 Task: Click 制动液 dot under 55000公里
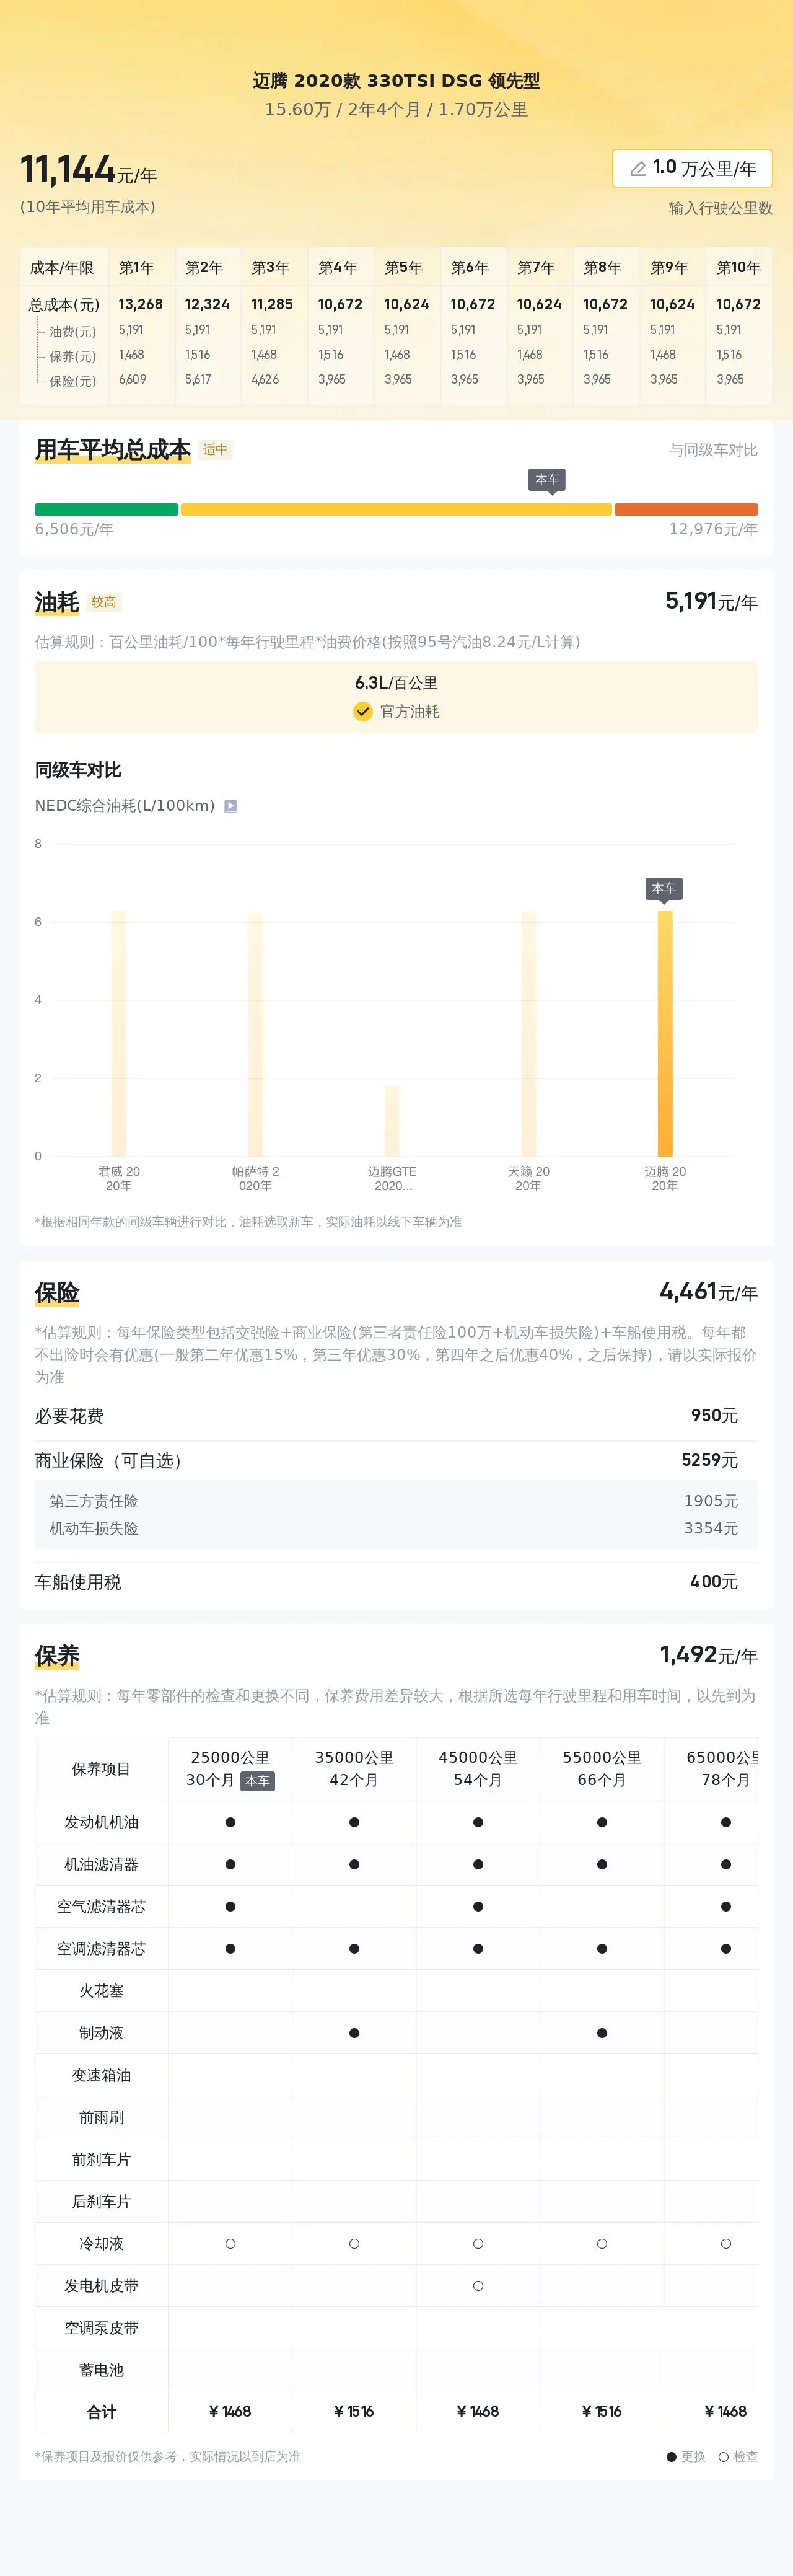pos(602,2033)
